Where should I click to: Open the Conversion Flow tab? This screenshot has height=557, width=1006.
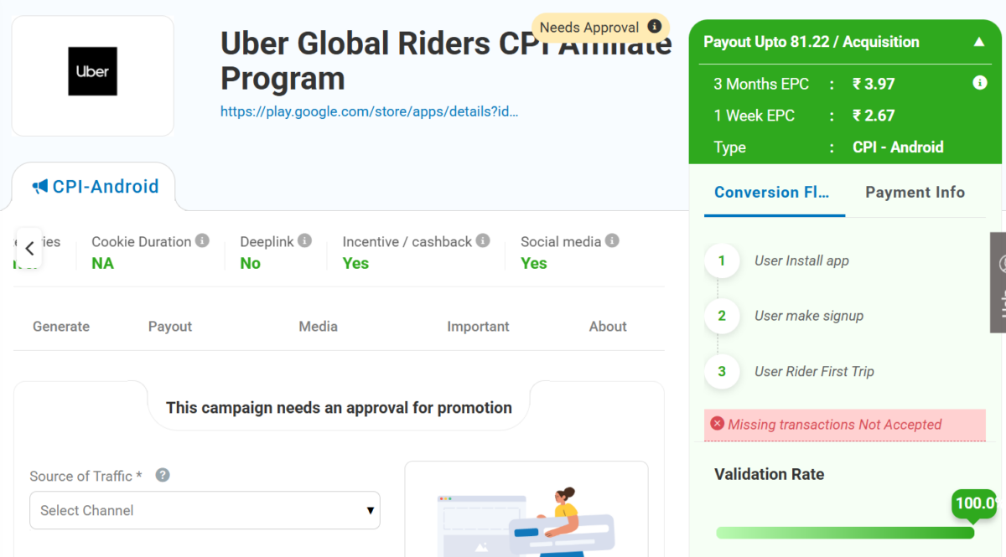point(771,192)
